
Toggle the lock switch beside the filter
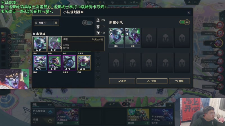point(87,23)
